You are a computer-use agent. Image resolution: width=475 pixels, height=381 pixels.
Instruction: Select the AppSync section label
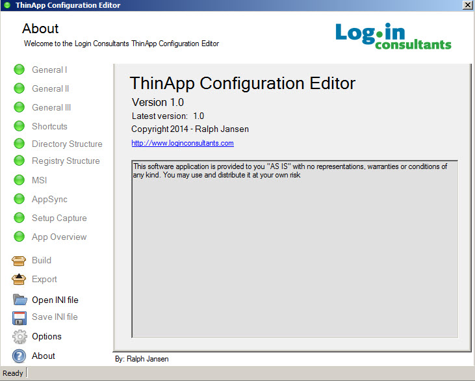click(x=49, y=200)
